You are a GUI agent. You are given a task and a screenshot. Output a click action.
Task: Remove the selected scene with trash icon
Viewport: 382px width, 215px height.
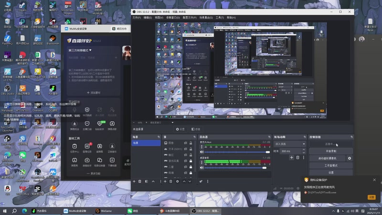[x=140, y=182]
